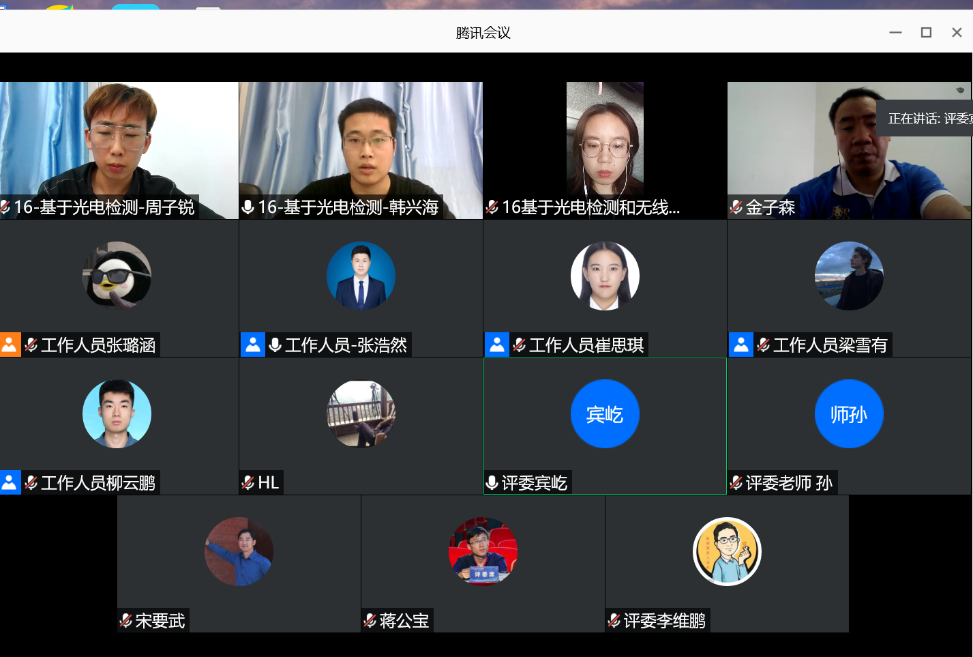
Task: Click the muted microphone icon beside 评委李维鹏
Action: tap(614, 621)
